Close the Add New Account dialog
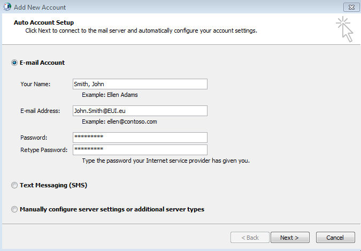This screenshot has height=251, width=361. [x=350, y=7]
